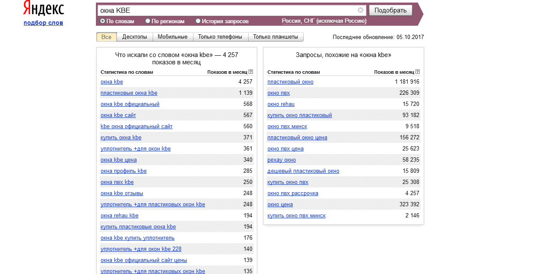541x274 pixels.
Task: Switch to the 'Десктопы' tab
Action: point(135,37)
